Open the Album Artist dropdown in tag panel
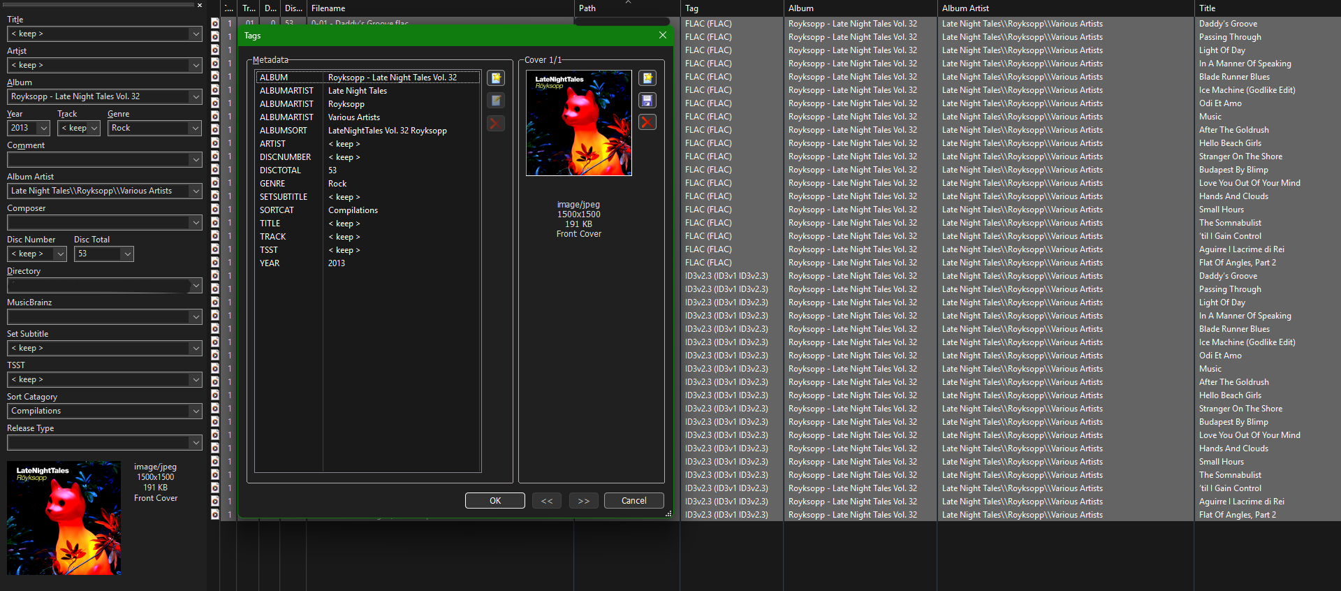The width and height of the screenshot is (1341, 591). click(x=196, y=191)
